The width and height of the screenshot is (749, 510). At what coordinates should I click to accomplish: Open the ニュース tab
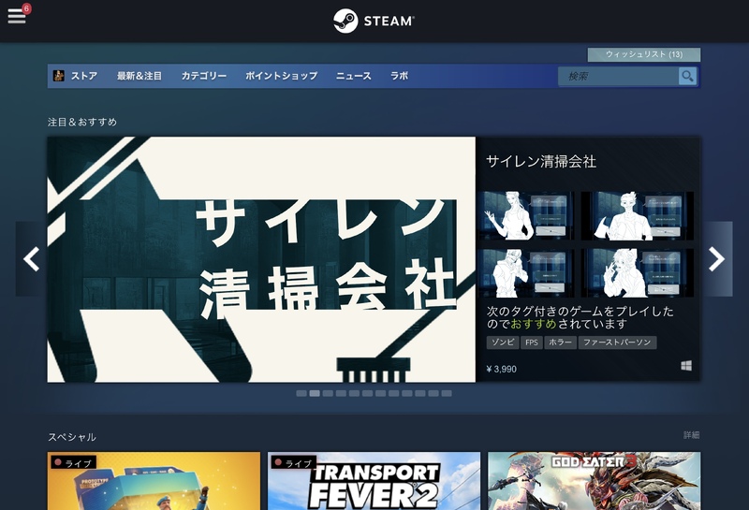tap(354, 76)
